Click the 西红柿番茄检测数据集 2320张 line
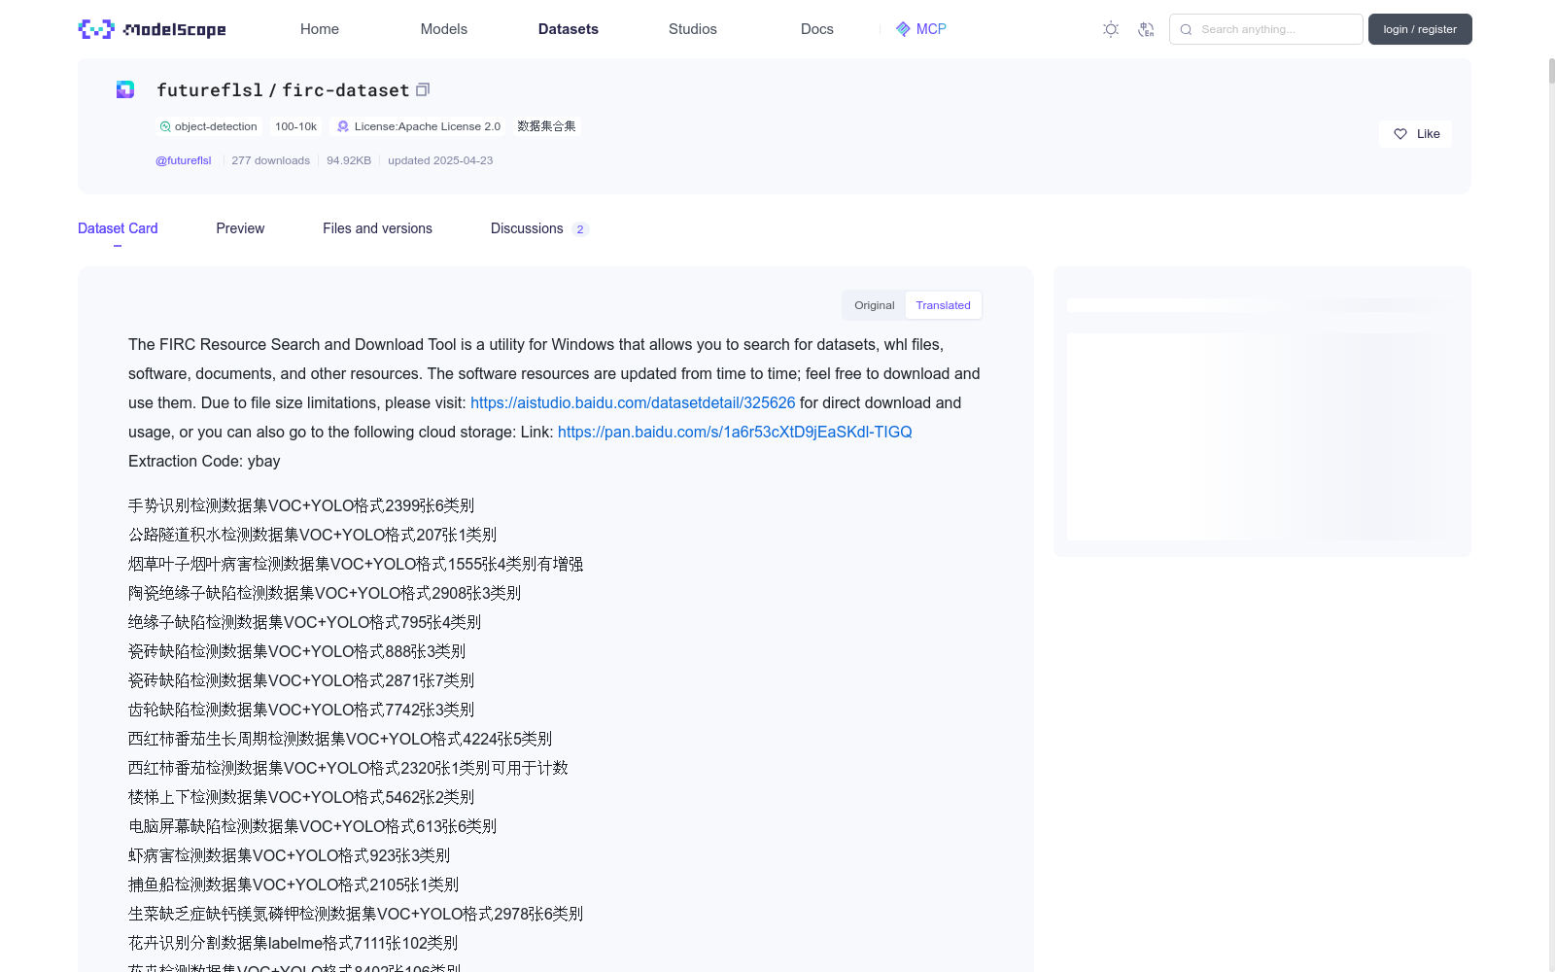 tap(348, 768)
